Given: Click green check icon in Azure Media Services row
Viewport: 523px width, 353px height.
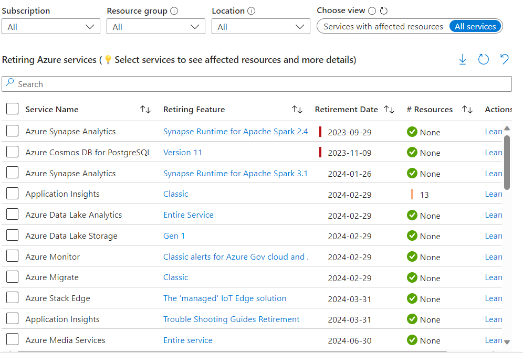Looking at the screenshot, I should (x=412, y=340).
